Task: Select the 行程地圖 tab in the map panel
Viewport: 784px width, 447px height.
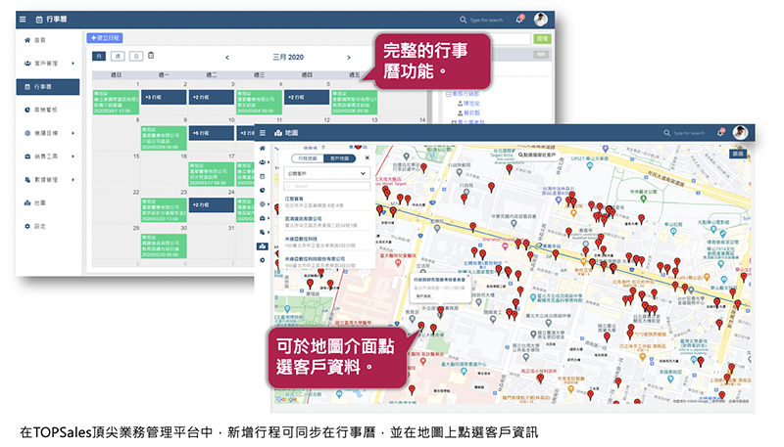Action: click(308, 156)
